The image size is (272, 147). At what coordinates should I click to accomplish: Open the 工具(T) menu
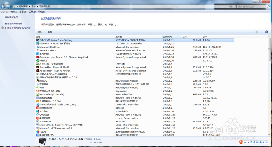[x=32, y=12]
